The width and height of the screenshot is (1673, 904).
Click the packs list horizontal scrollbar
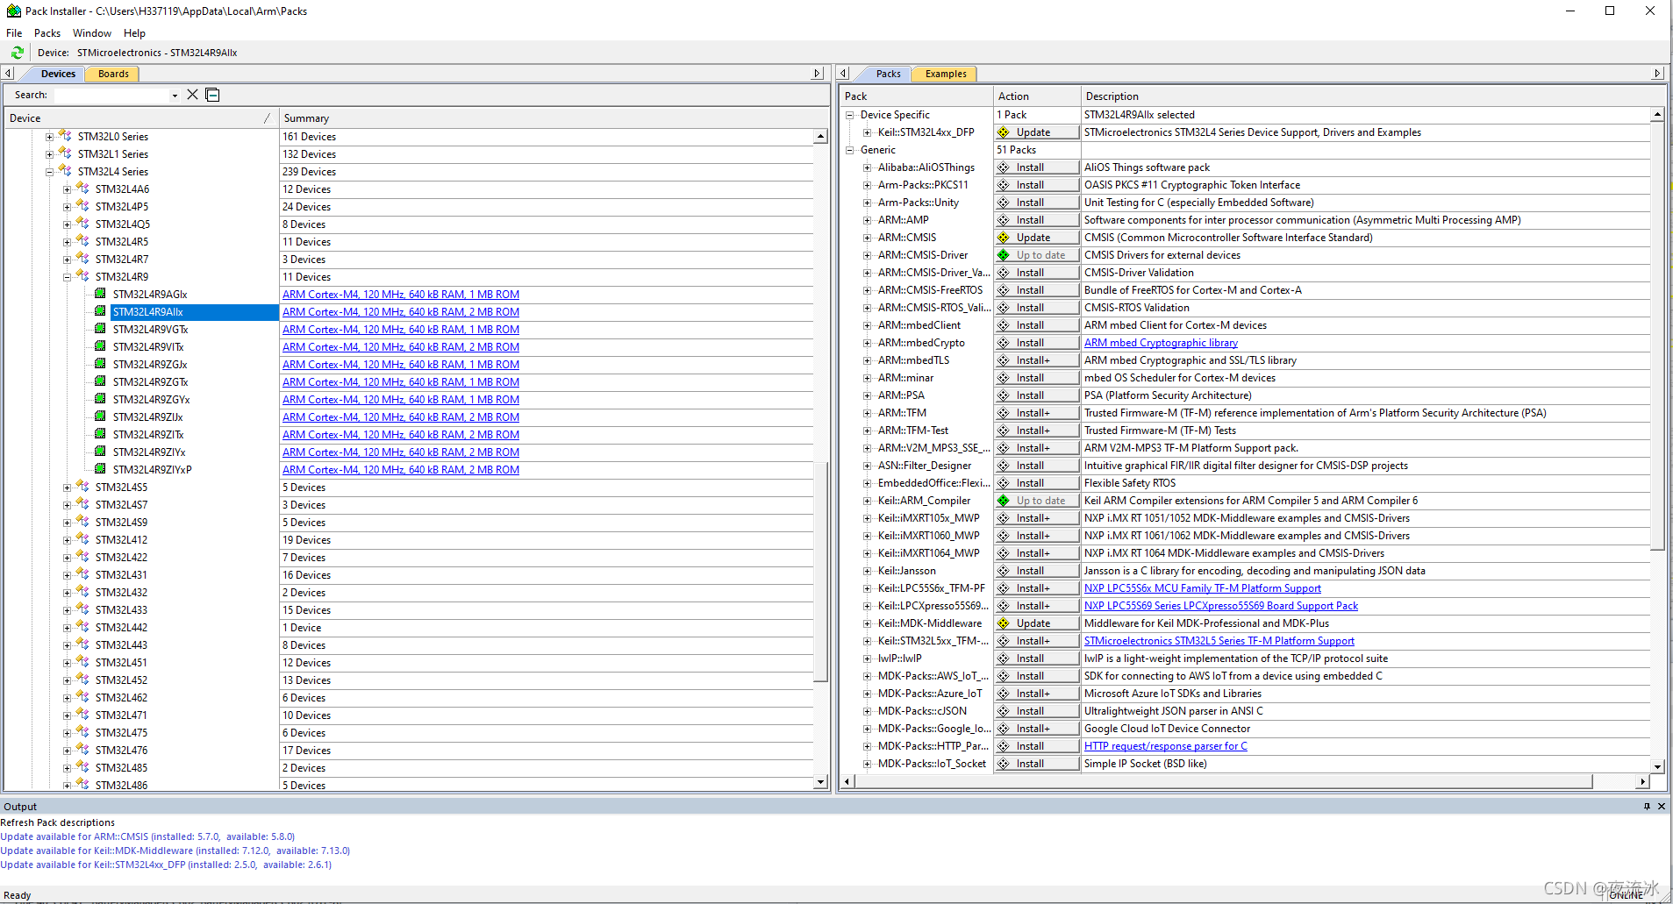[1224, 781]
